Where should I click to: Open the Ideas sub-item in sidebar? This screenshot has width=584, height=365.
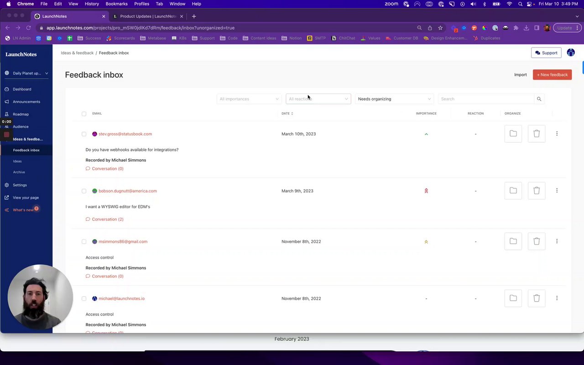pyautogui.click(x=17, y=161)
